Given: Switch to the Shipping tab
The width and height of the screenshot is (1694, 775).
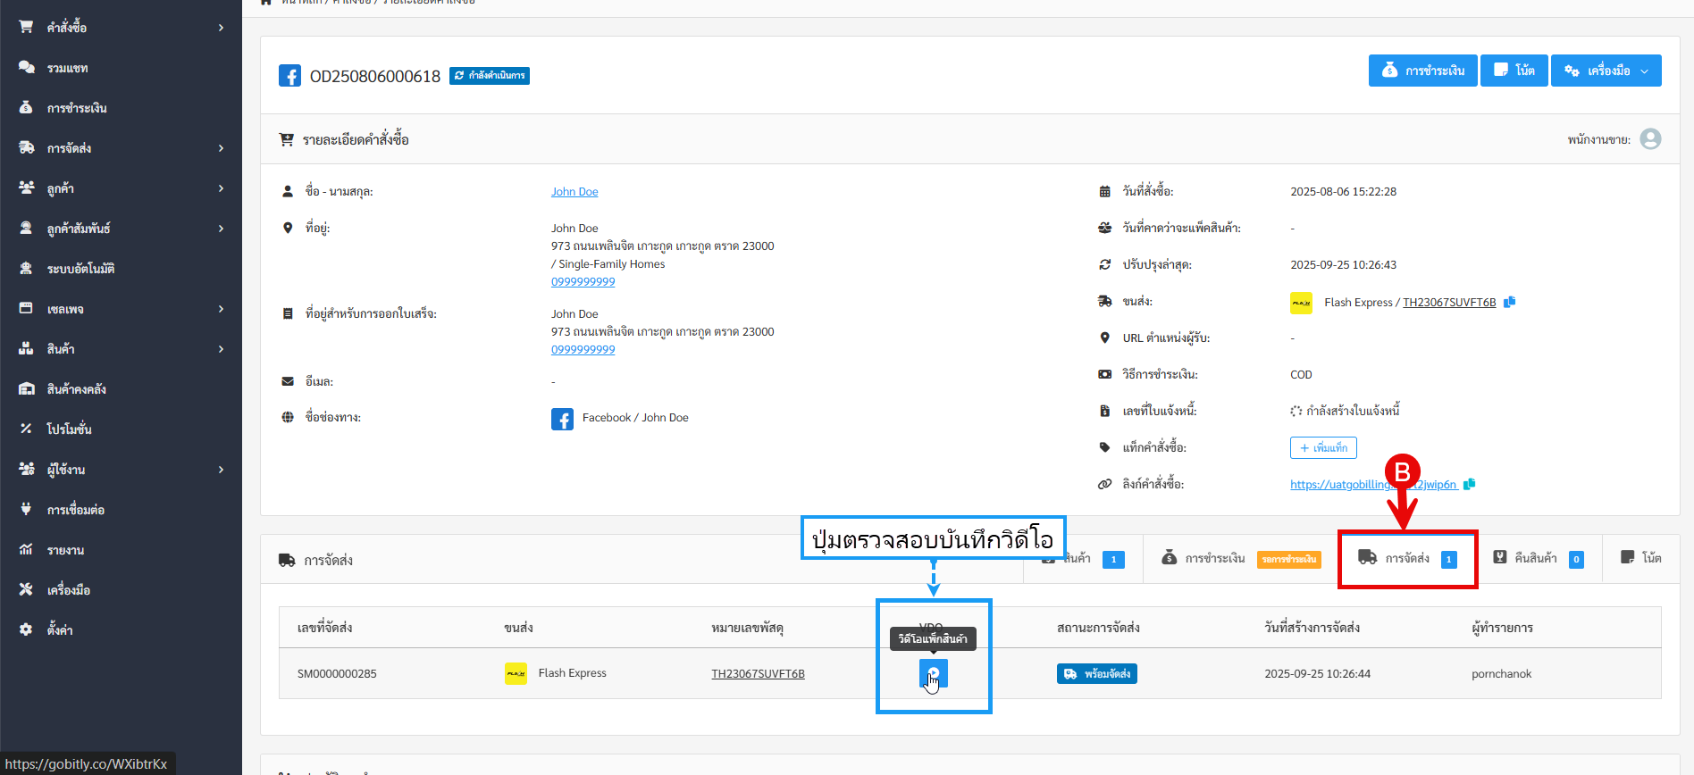Looking at the screenshot, I should click(x=1407, y=559).
